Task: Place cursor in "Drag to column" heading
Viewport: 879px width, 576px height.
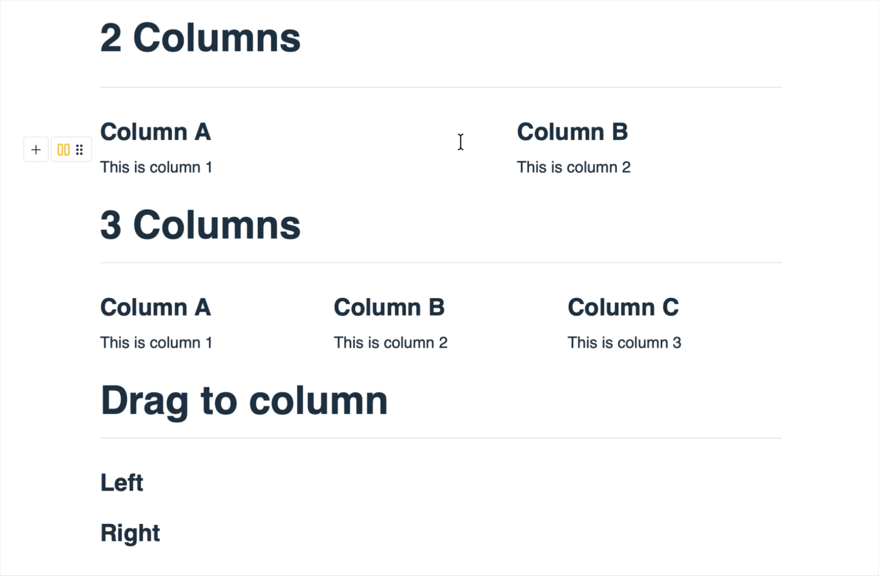Action: click(x=244, y=400)
